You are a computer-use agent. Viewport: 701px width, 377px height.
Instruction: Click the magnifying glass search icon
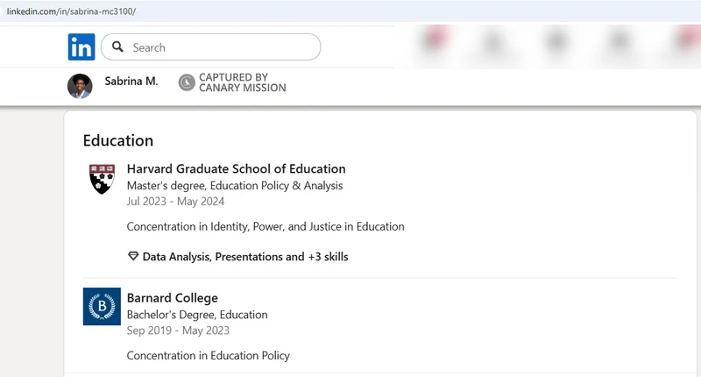point(117,47)
